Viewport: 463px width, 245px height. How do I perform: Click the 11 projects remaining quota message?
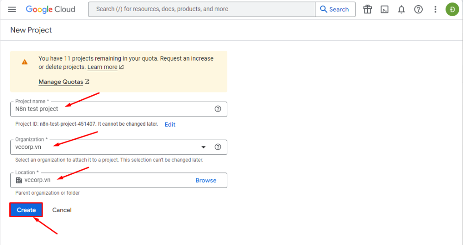point(126,63)
